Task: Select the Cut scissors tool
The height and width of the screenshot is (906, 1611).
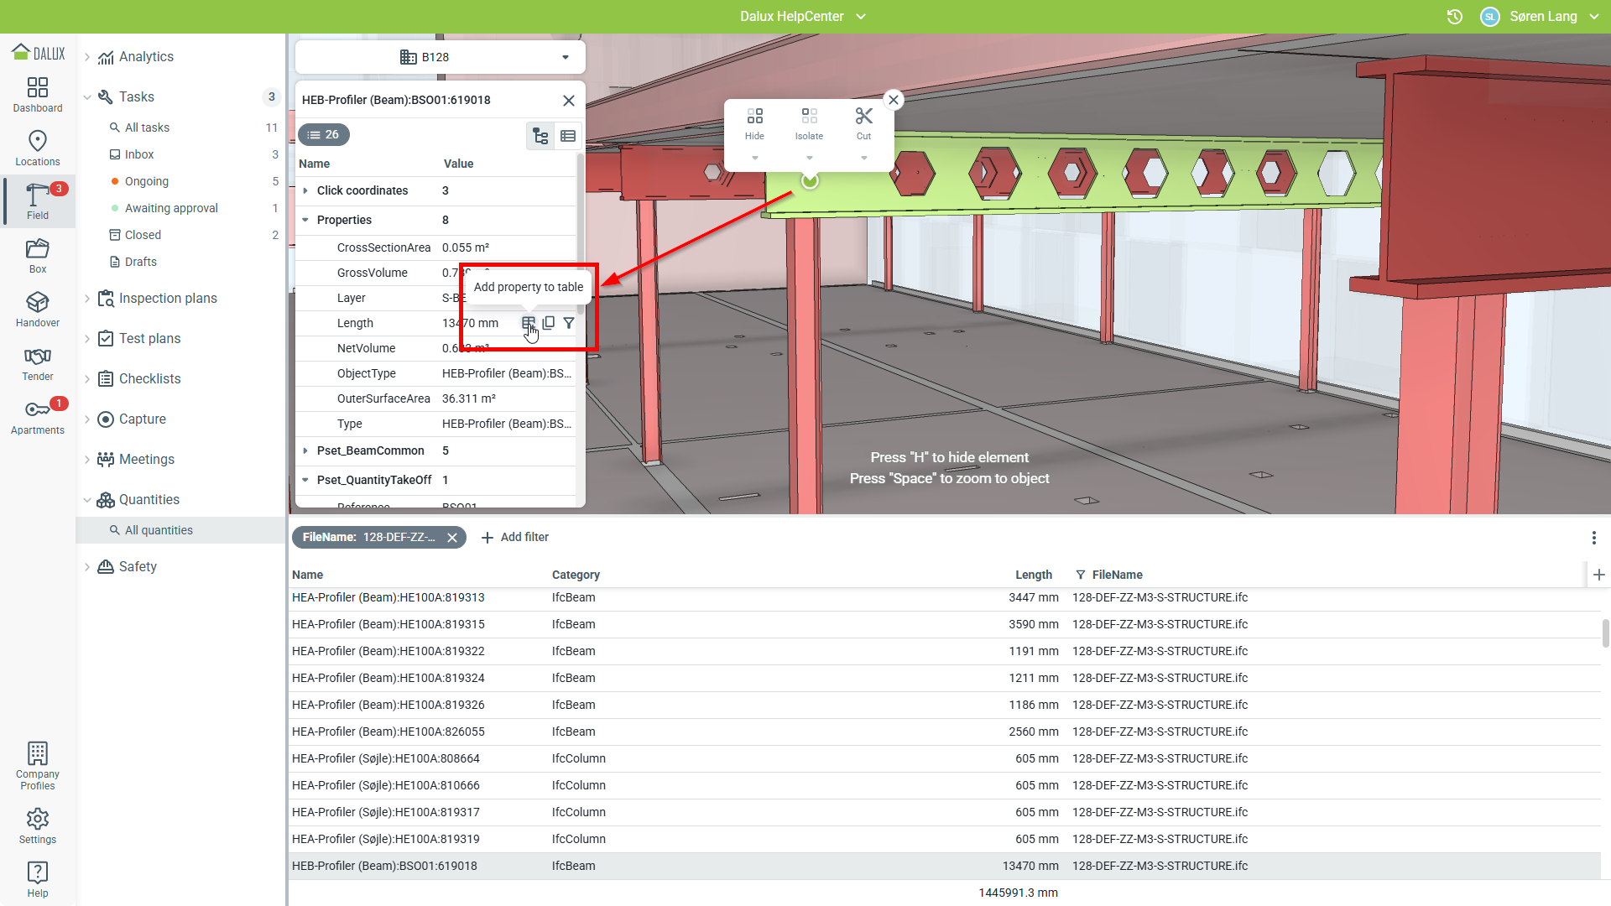Action: pos(863,117)
